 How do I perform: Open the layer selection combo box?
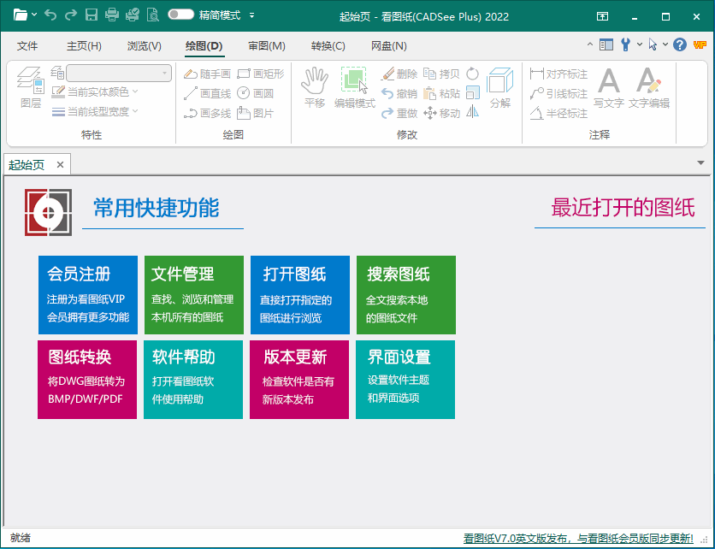119,73
